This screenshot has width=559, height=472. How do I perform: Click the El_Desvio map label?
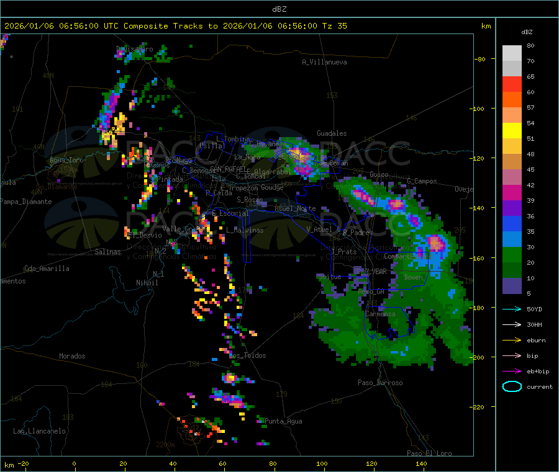coord(145,235)
